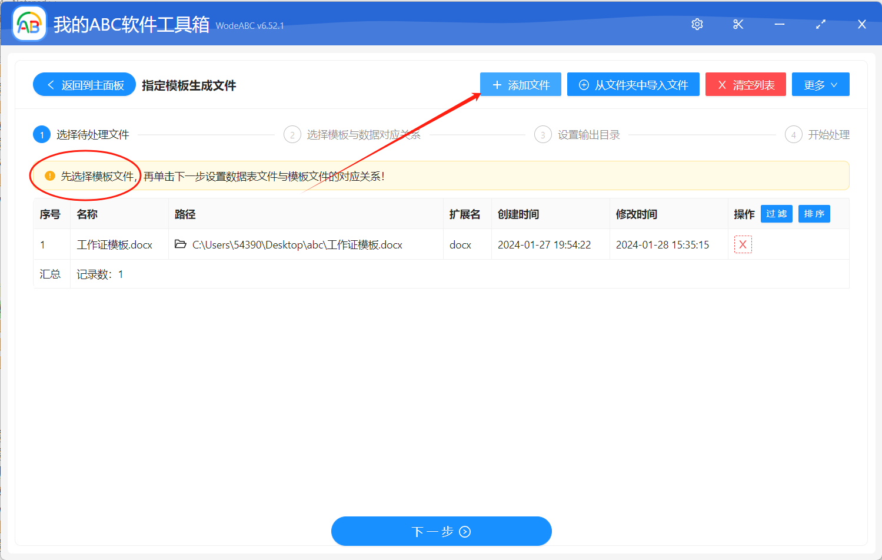Viewport: 882px width, 560px height.
Task: Click the X delete icon for 工作证模板.docx row
Action: point(743,244)
